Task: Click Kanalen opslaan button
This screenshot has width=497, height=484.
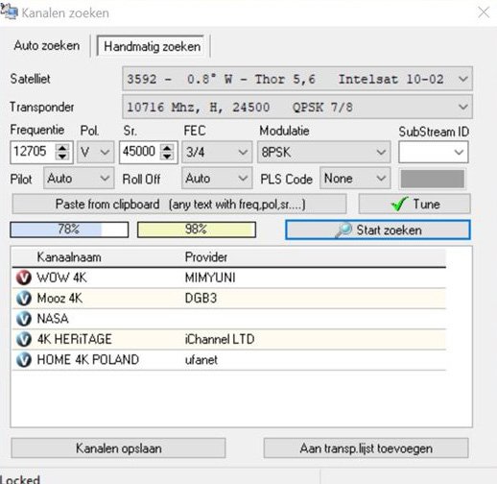Action: [x=118, y=448]
